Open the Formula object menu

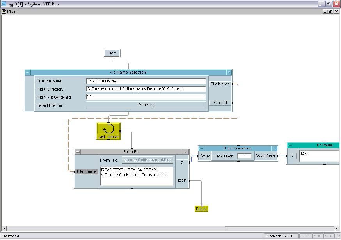coord(290,145)
